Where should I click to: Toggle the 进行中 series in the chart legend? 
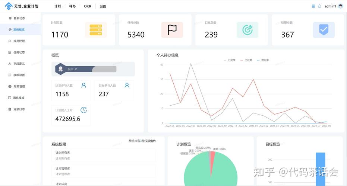click(x=263, y=60)
